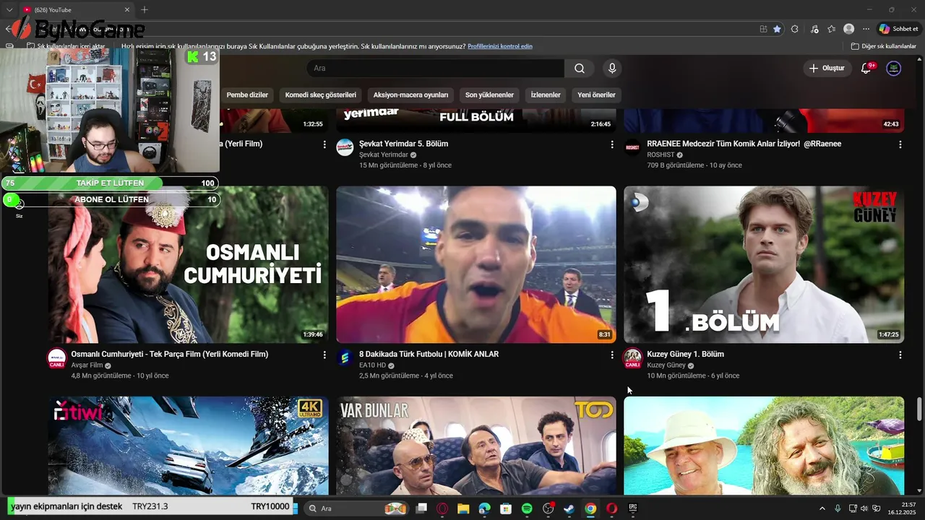The height and width of the screenshot is (520, 925).
Task: Open Şevkat Yerimdar 5. Bölüm title link
Action: (404, 144)
